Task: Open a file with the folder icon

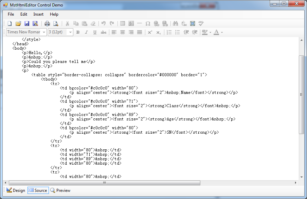Action: pos(18,23)
